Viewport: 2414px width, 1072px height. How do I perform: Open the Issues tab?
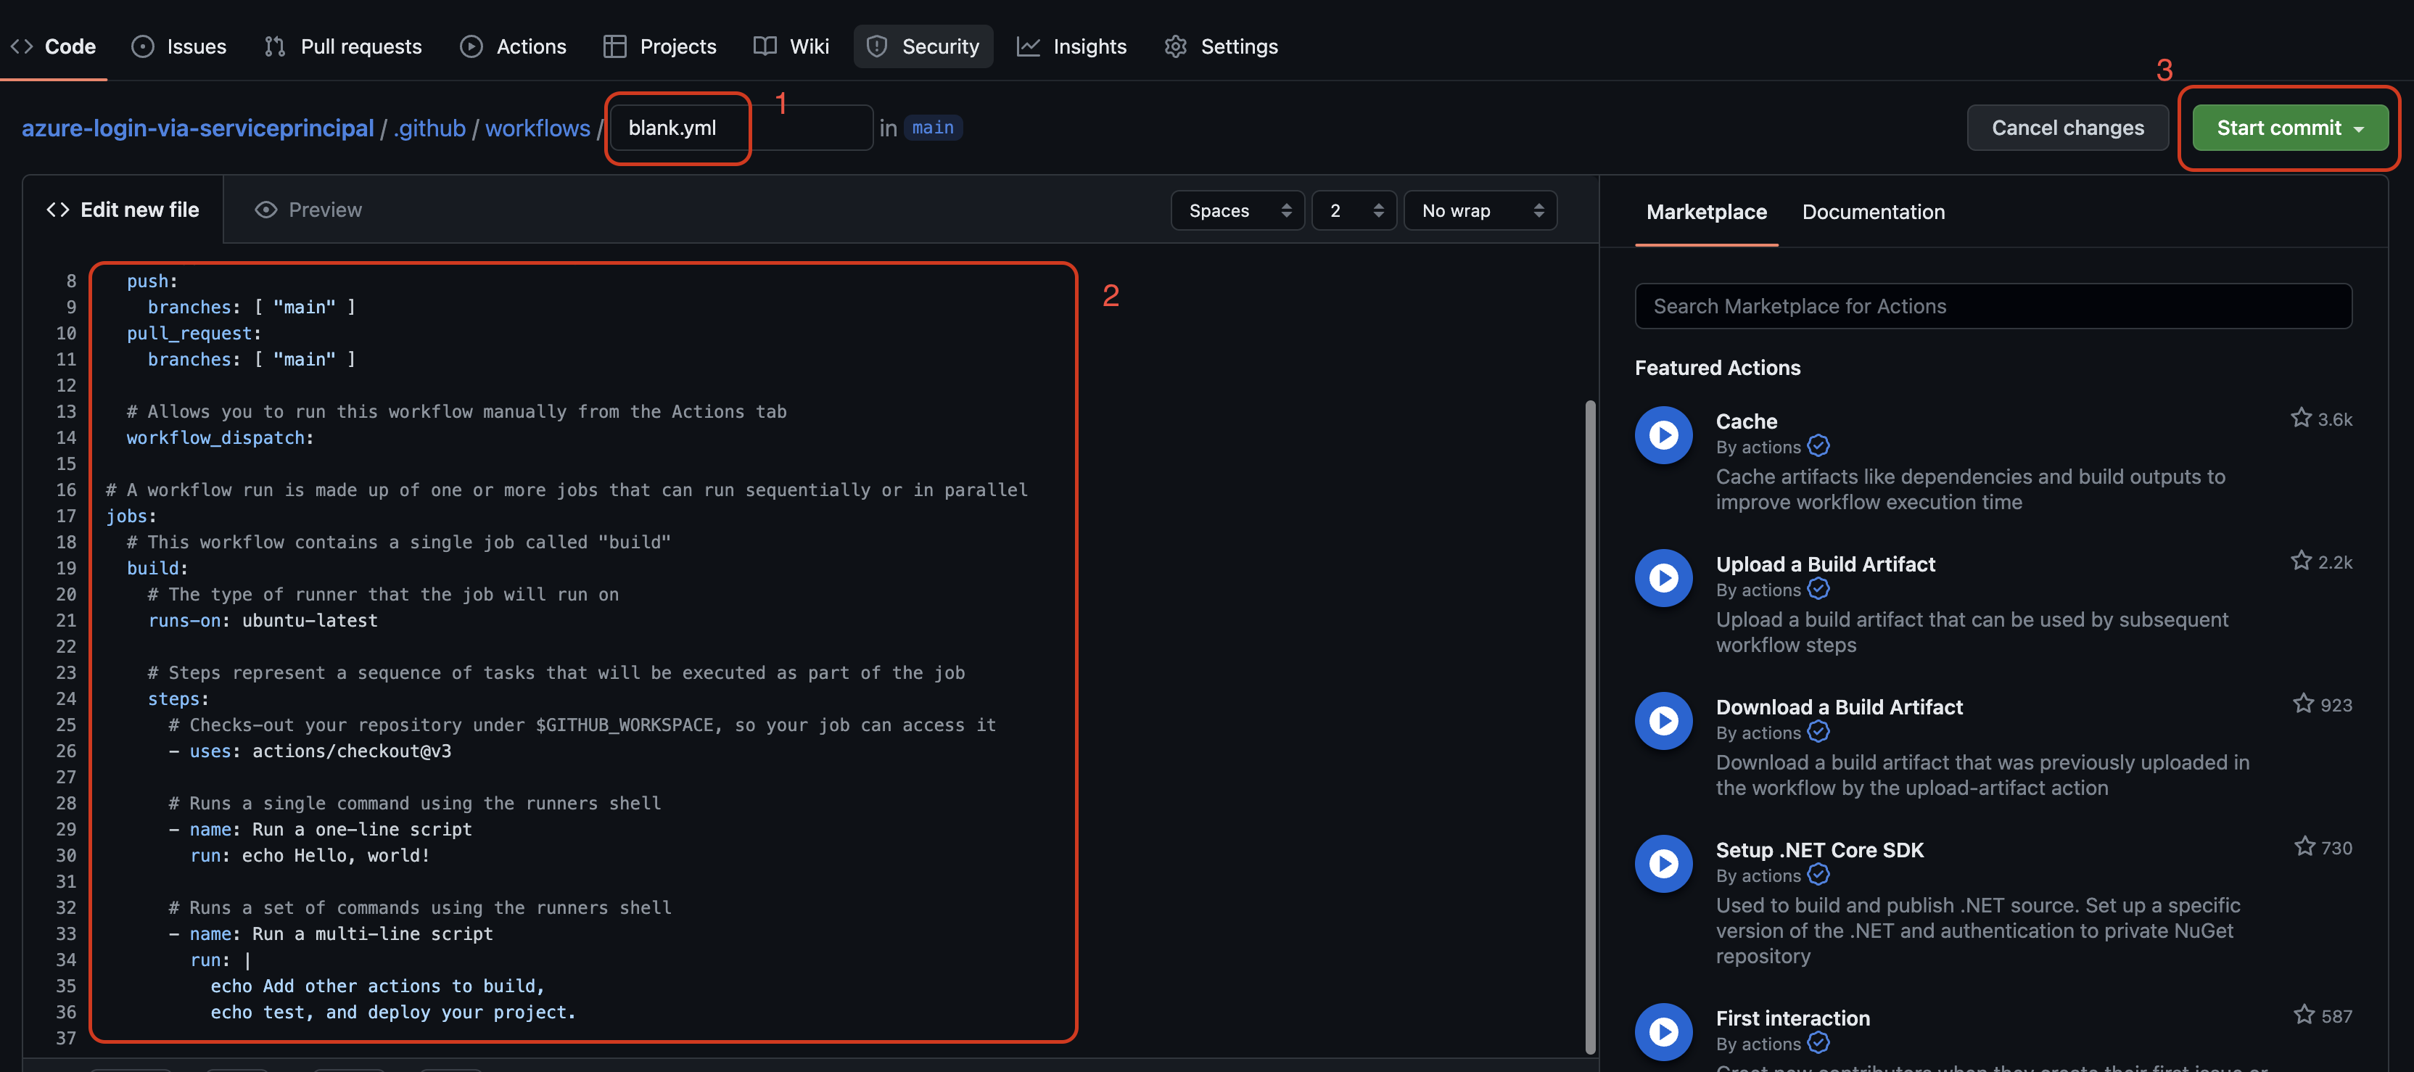pyautogui.click(x=179, y=46)
